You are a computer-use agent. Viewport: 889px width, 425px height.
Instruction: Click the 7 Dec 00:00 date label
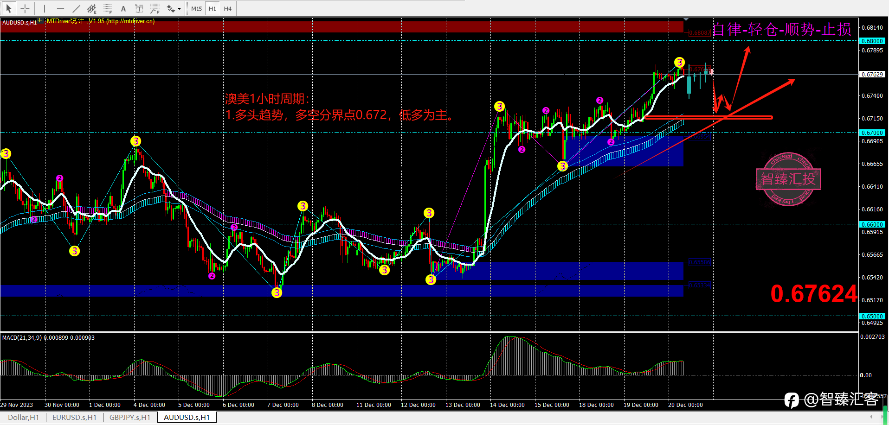(283, 405)
